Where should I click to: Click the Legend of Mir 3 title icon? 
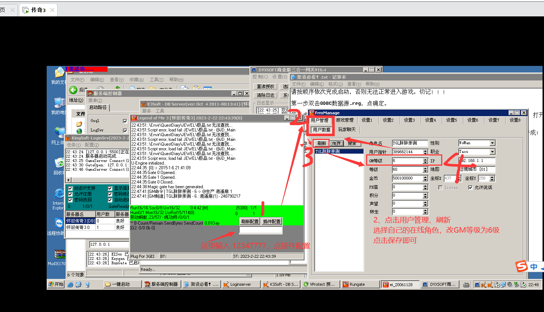[x=134, y=118]
